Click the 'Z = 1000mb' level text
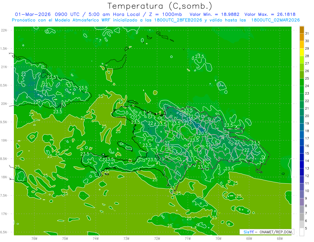Screen dimensions: 314x242 [165, 14]
